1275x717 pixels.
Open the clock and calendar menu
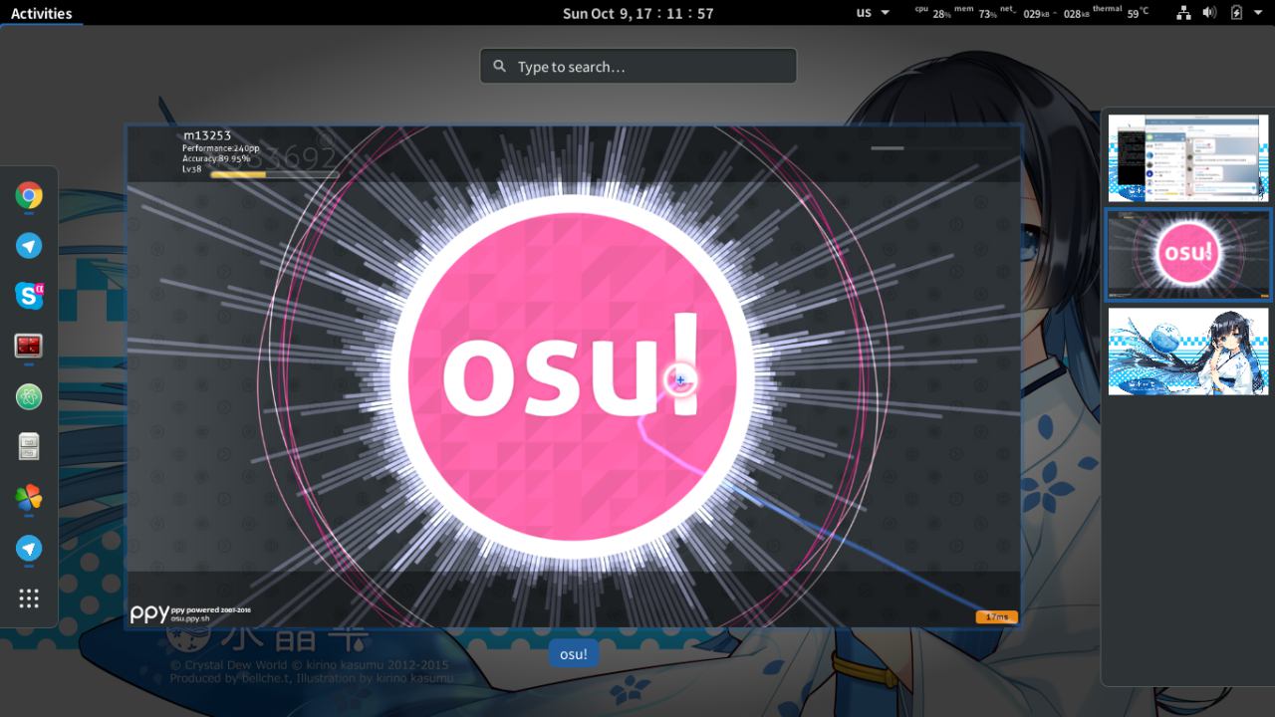point(637,13)
